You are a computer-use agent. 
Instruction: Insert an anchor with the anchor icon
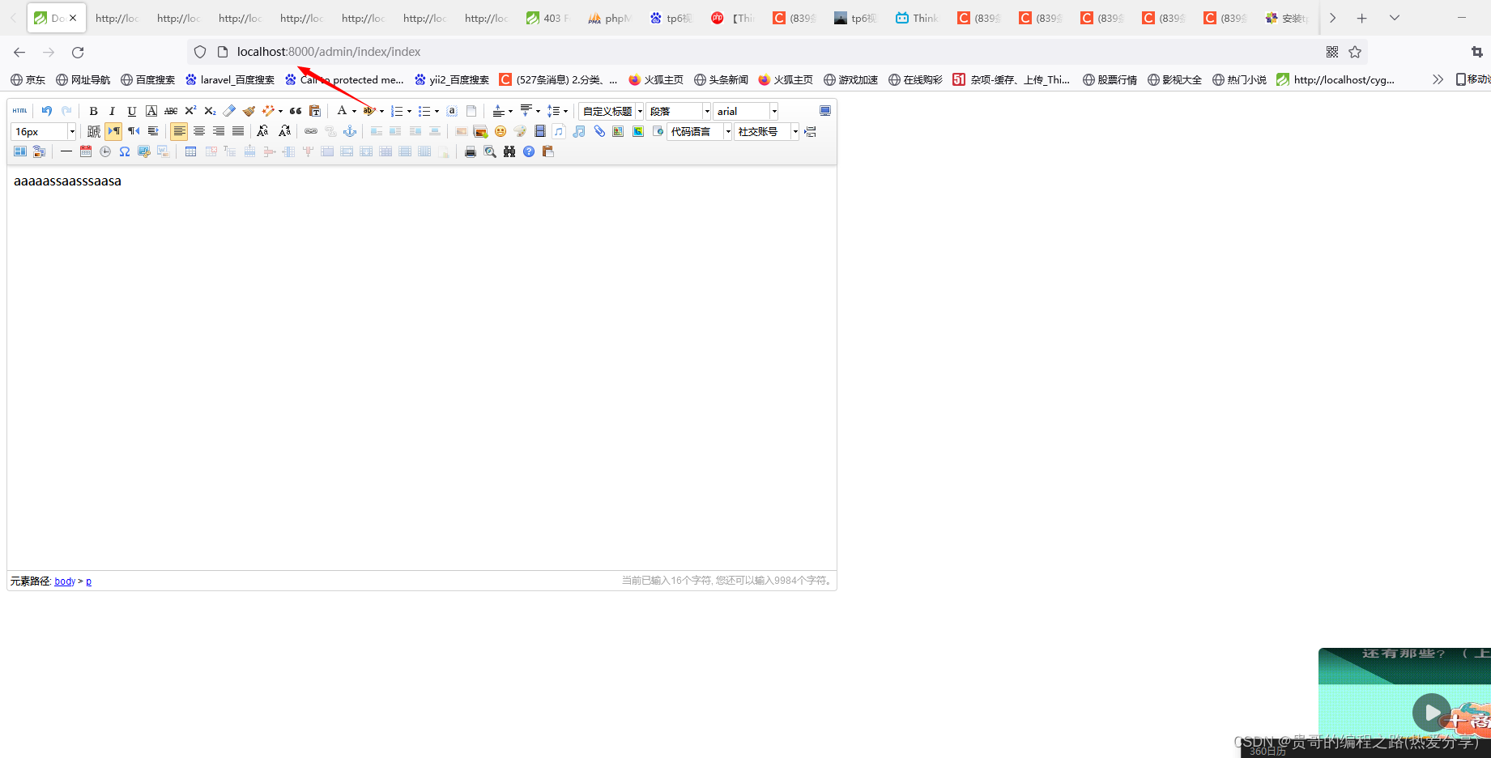coord(350,131)
